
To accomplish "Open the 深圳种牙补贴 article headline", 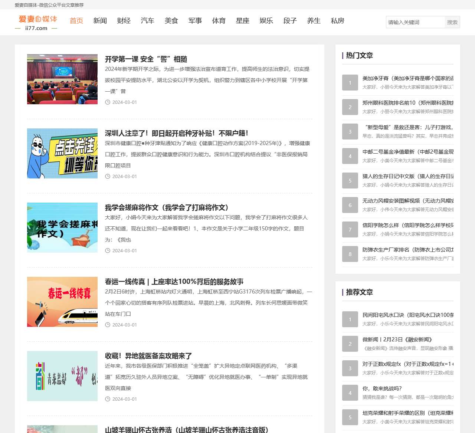I will (x=176, y=133).
